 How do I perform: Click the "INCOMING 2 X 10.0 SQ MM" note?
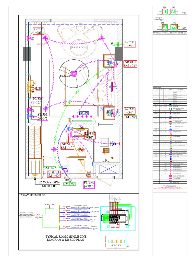26,215
